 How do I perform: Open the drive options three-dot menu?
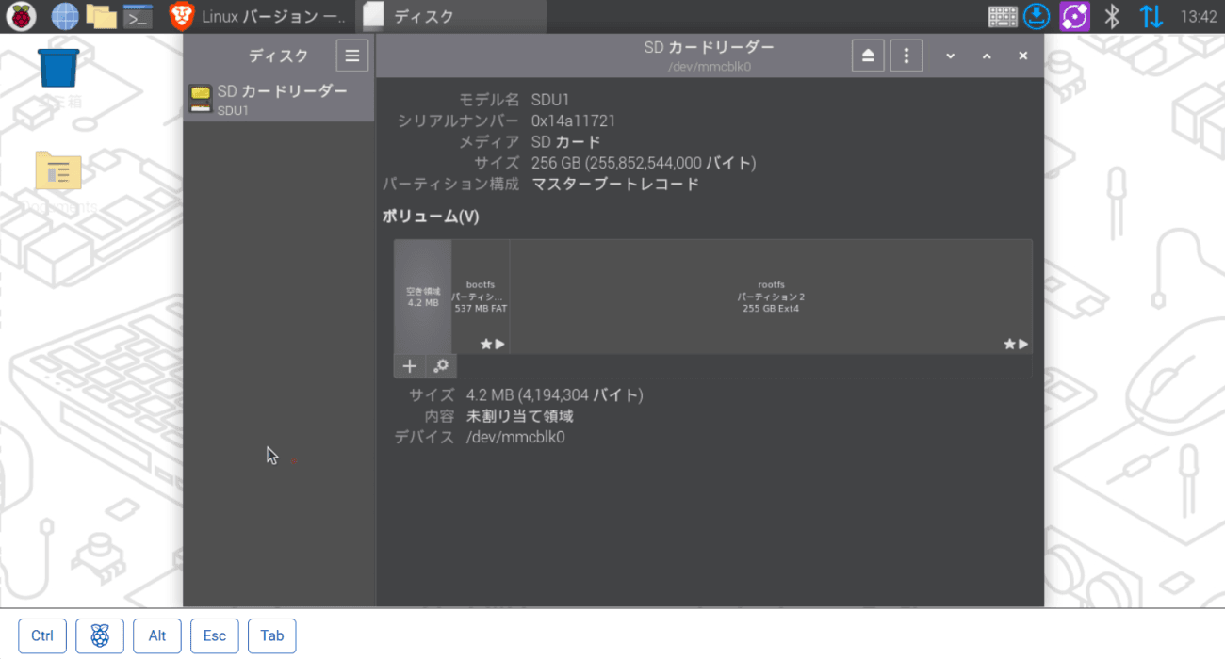click(x=906, y=56)
